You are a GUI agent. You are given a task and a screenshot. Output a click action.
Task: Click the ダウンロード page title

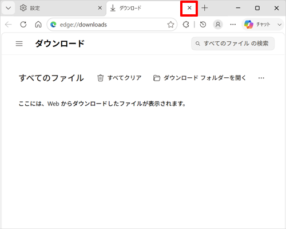(x=59, y=44)
